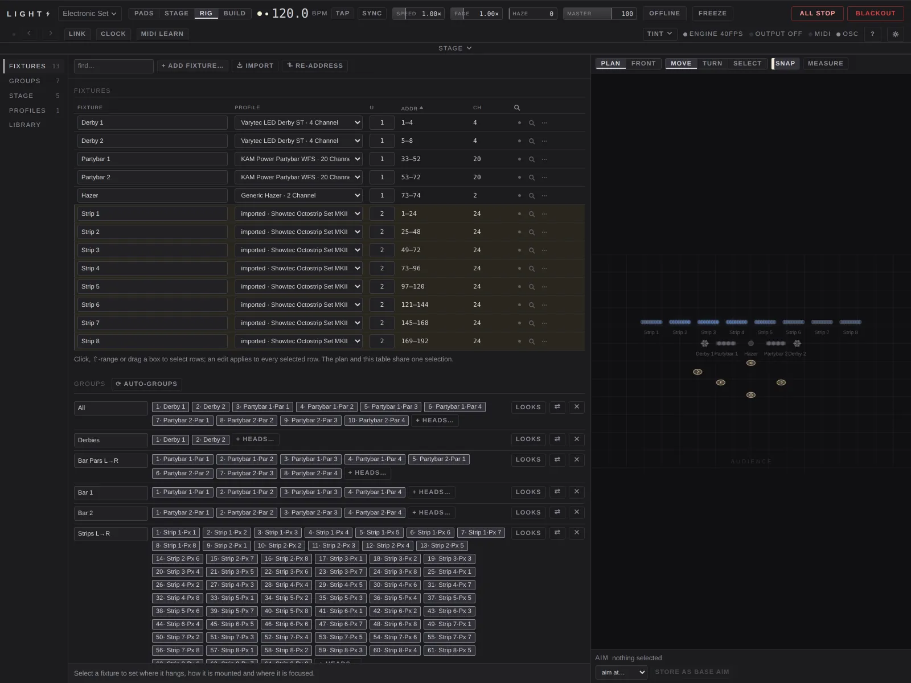911x683 pixels.
Task: Toggle the FREEZE button
Action: [713, 14]
